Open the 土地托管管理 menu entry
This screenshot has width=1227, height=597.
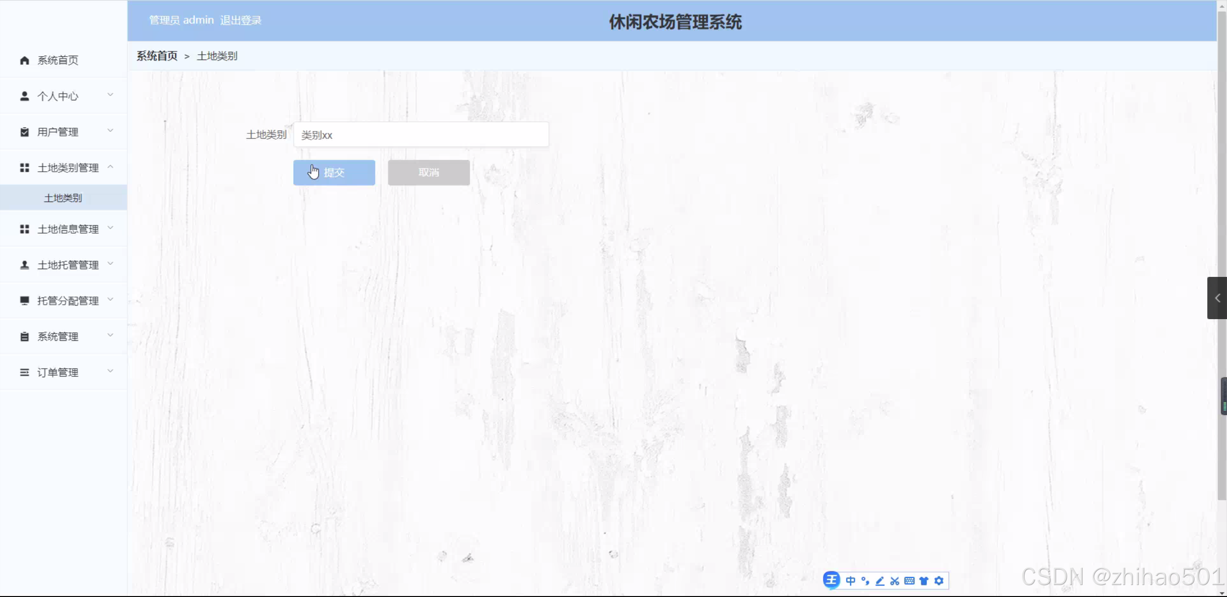pyautogui.click(x=67, y=264)
